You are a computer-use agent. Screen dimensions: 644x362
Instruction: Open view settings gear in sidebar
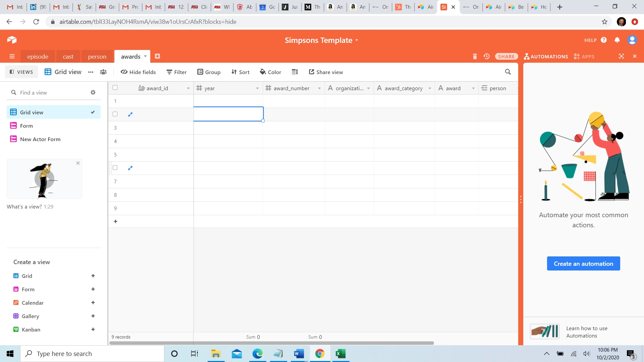(x=93, y=93)
